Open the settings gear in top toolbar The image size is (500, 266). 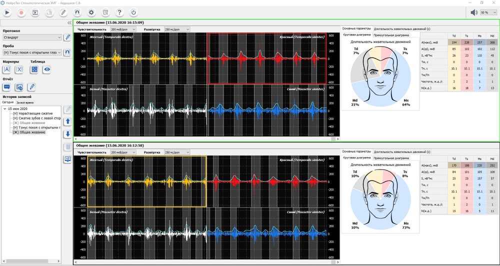pyautogui.click(x=91, y=12)
